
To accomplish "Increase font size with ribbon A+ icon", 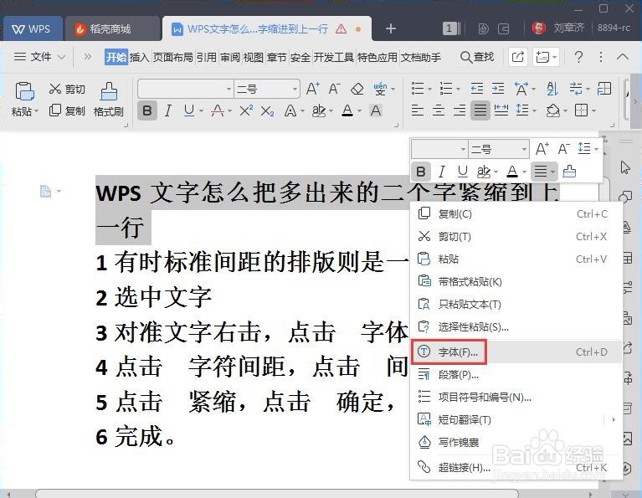I will pos(313,89).
